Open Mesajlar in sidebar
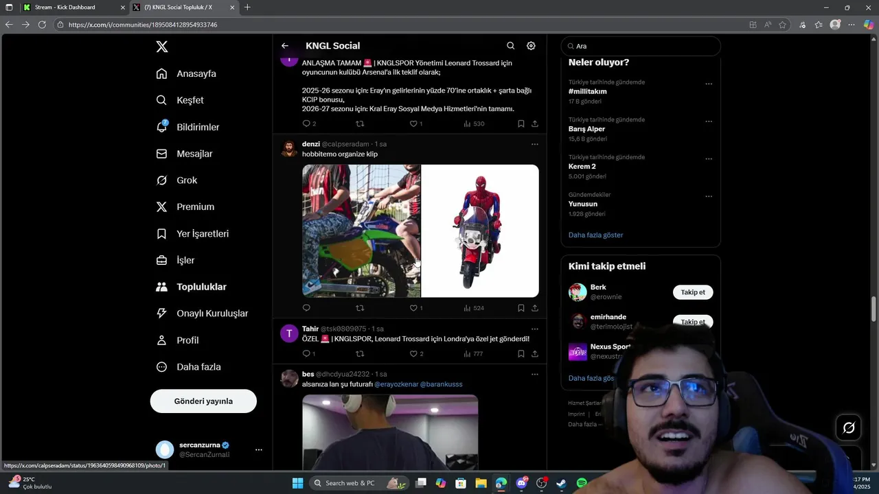The image size is (879, 494). 185,154
